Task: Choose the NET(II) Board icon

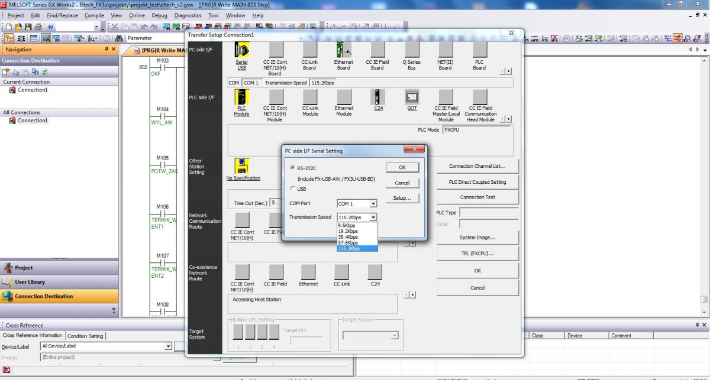Action: pos(445,50)
